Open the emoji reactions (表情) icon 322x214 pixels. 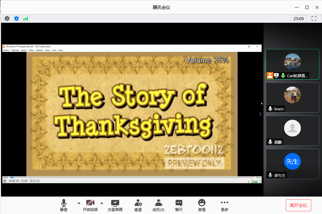[201, 205]
